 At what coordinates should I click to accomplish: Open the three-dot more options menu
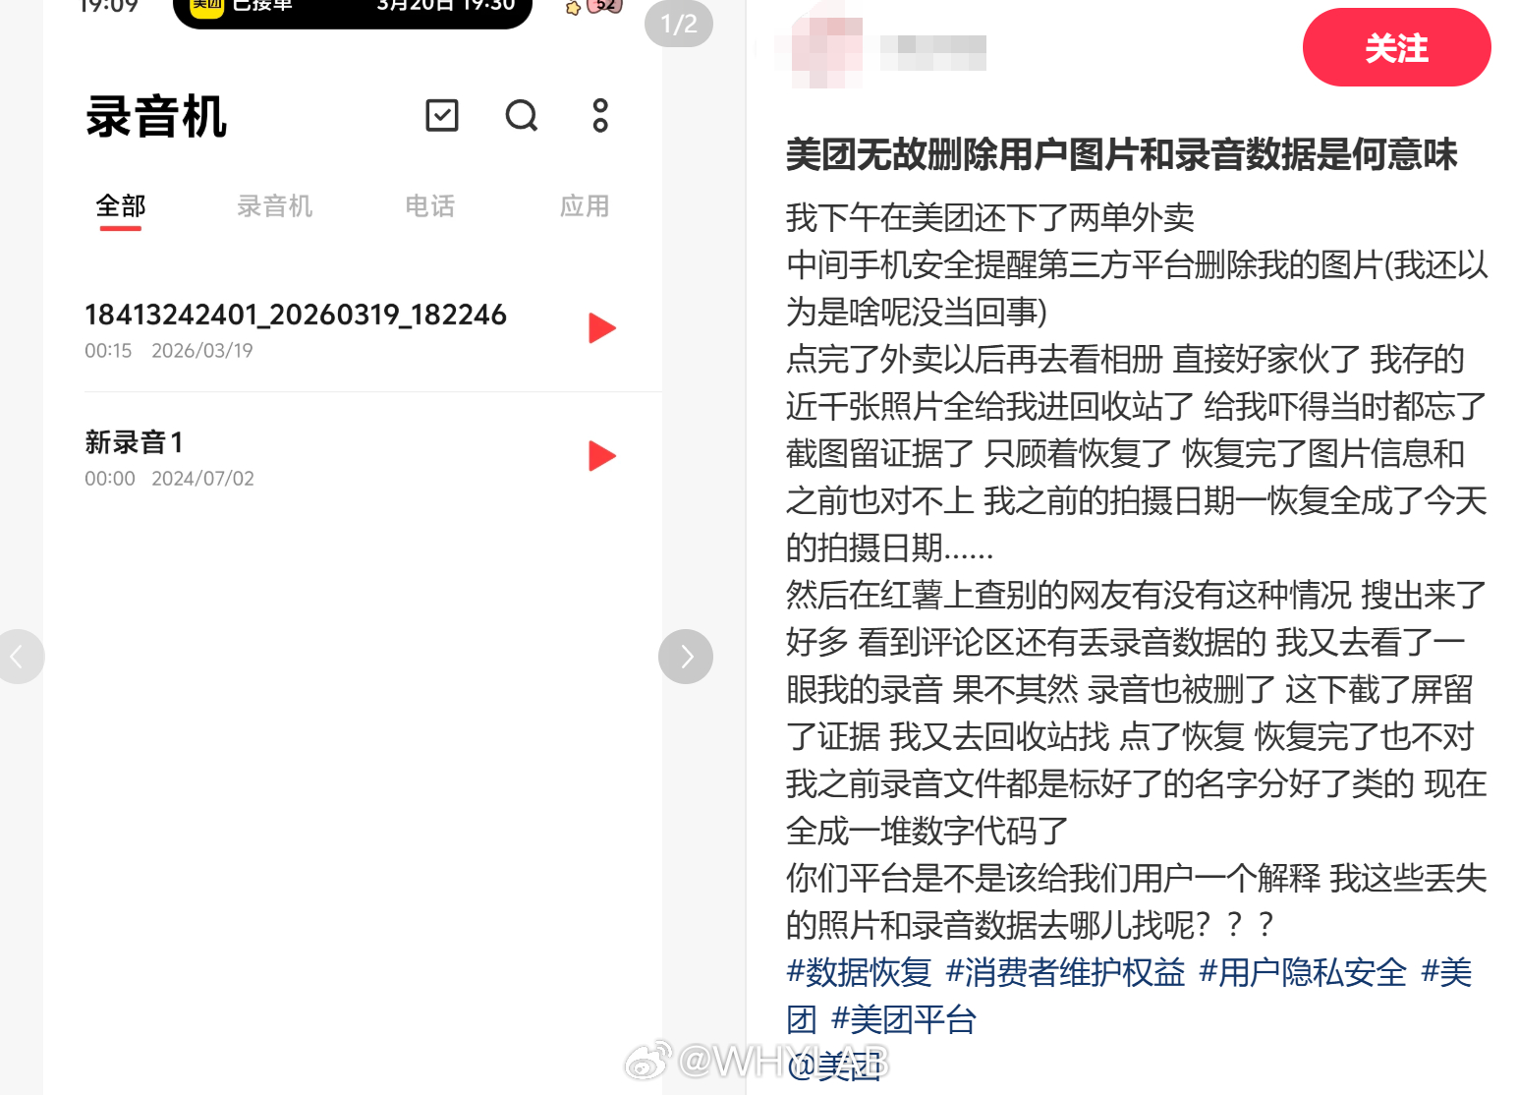[x=600, y=115]
